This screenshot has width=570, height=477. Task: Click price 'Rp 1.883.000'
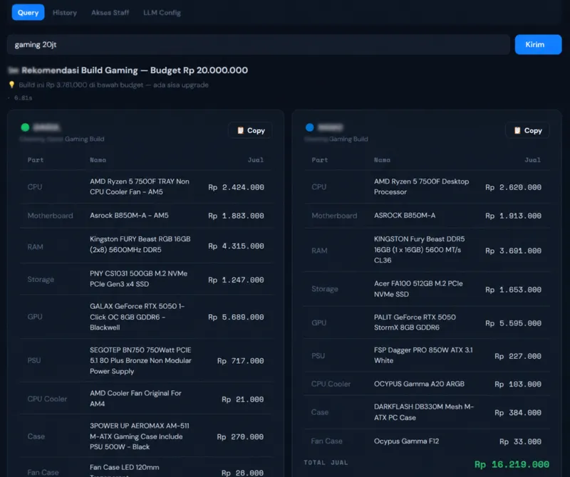click(x=236, y=216)
